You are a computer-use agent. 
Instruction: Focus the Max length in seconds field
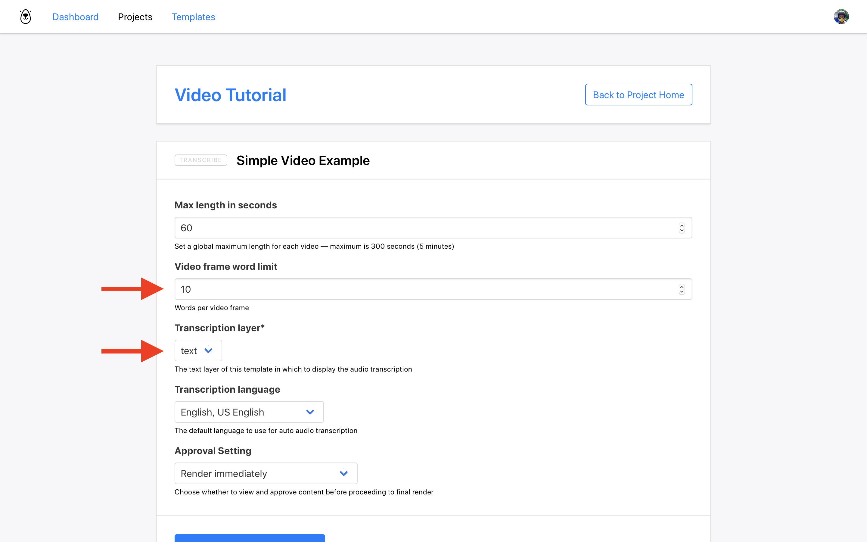click(x=423, y=228)
